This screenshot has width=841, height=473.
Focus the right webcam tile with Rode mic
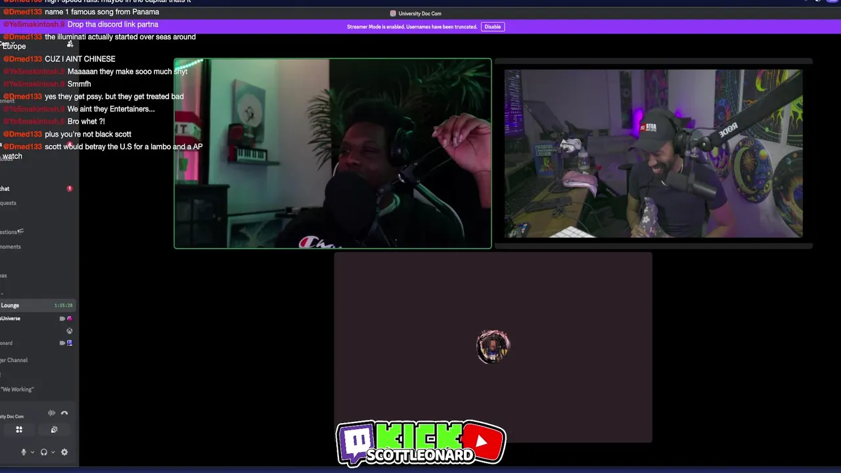653,154
